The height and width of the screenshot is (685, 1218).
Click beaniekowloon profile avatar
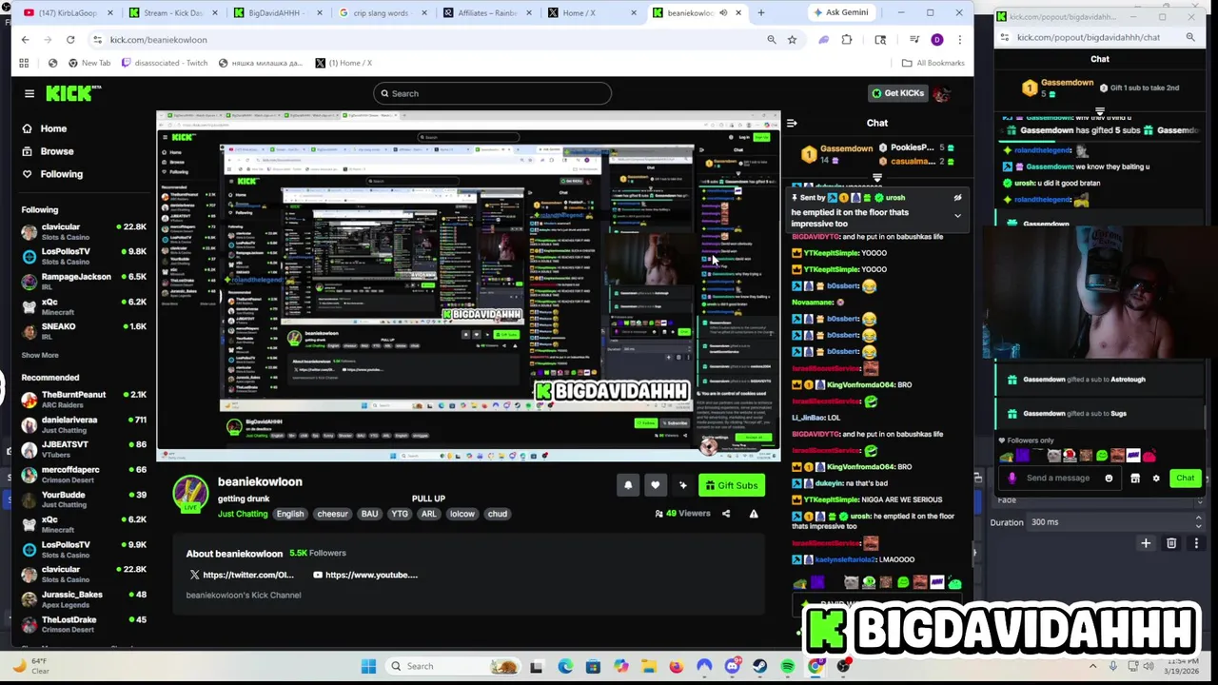click(190, 493)
